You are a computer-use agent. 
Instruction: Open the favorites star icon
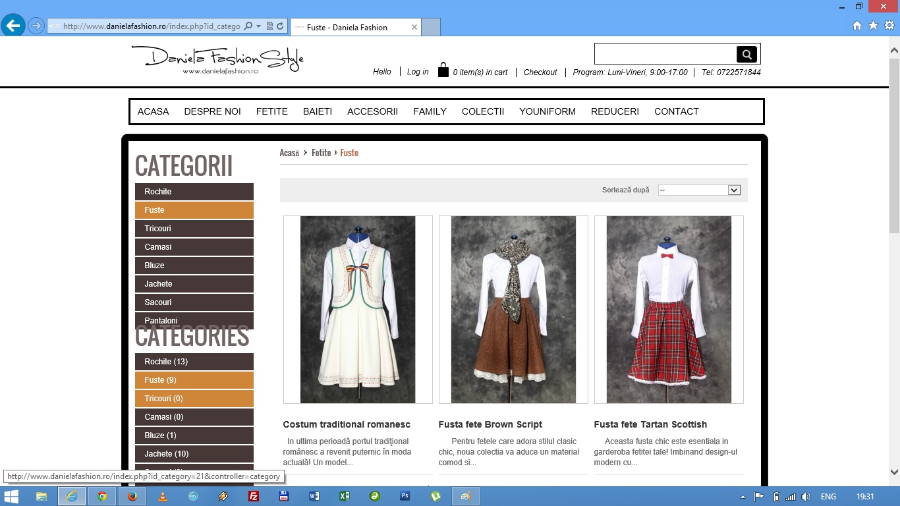pos(873,26)
